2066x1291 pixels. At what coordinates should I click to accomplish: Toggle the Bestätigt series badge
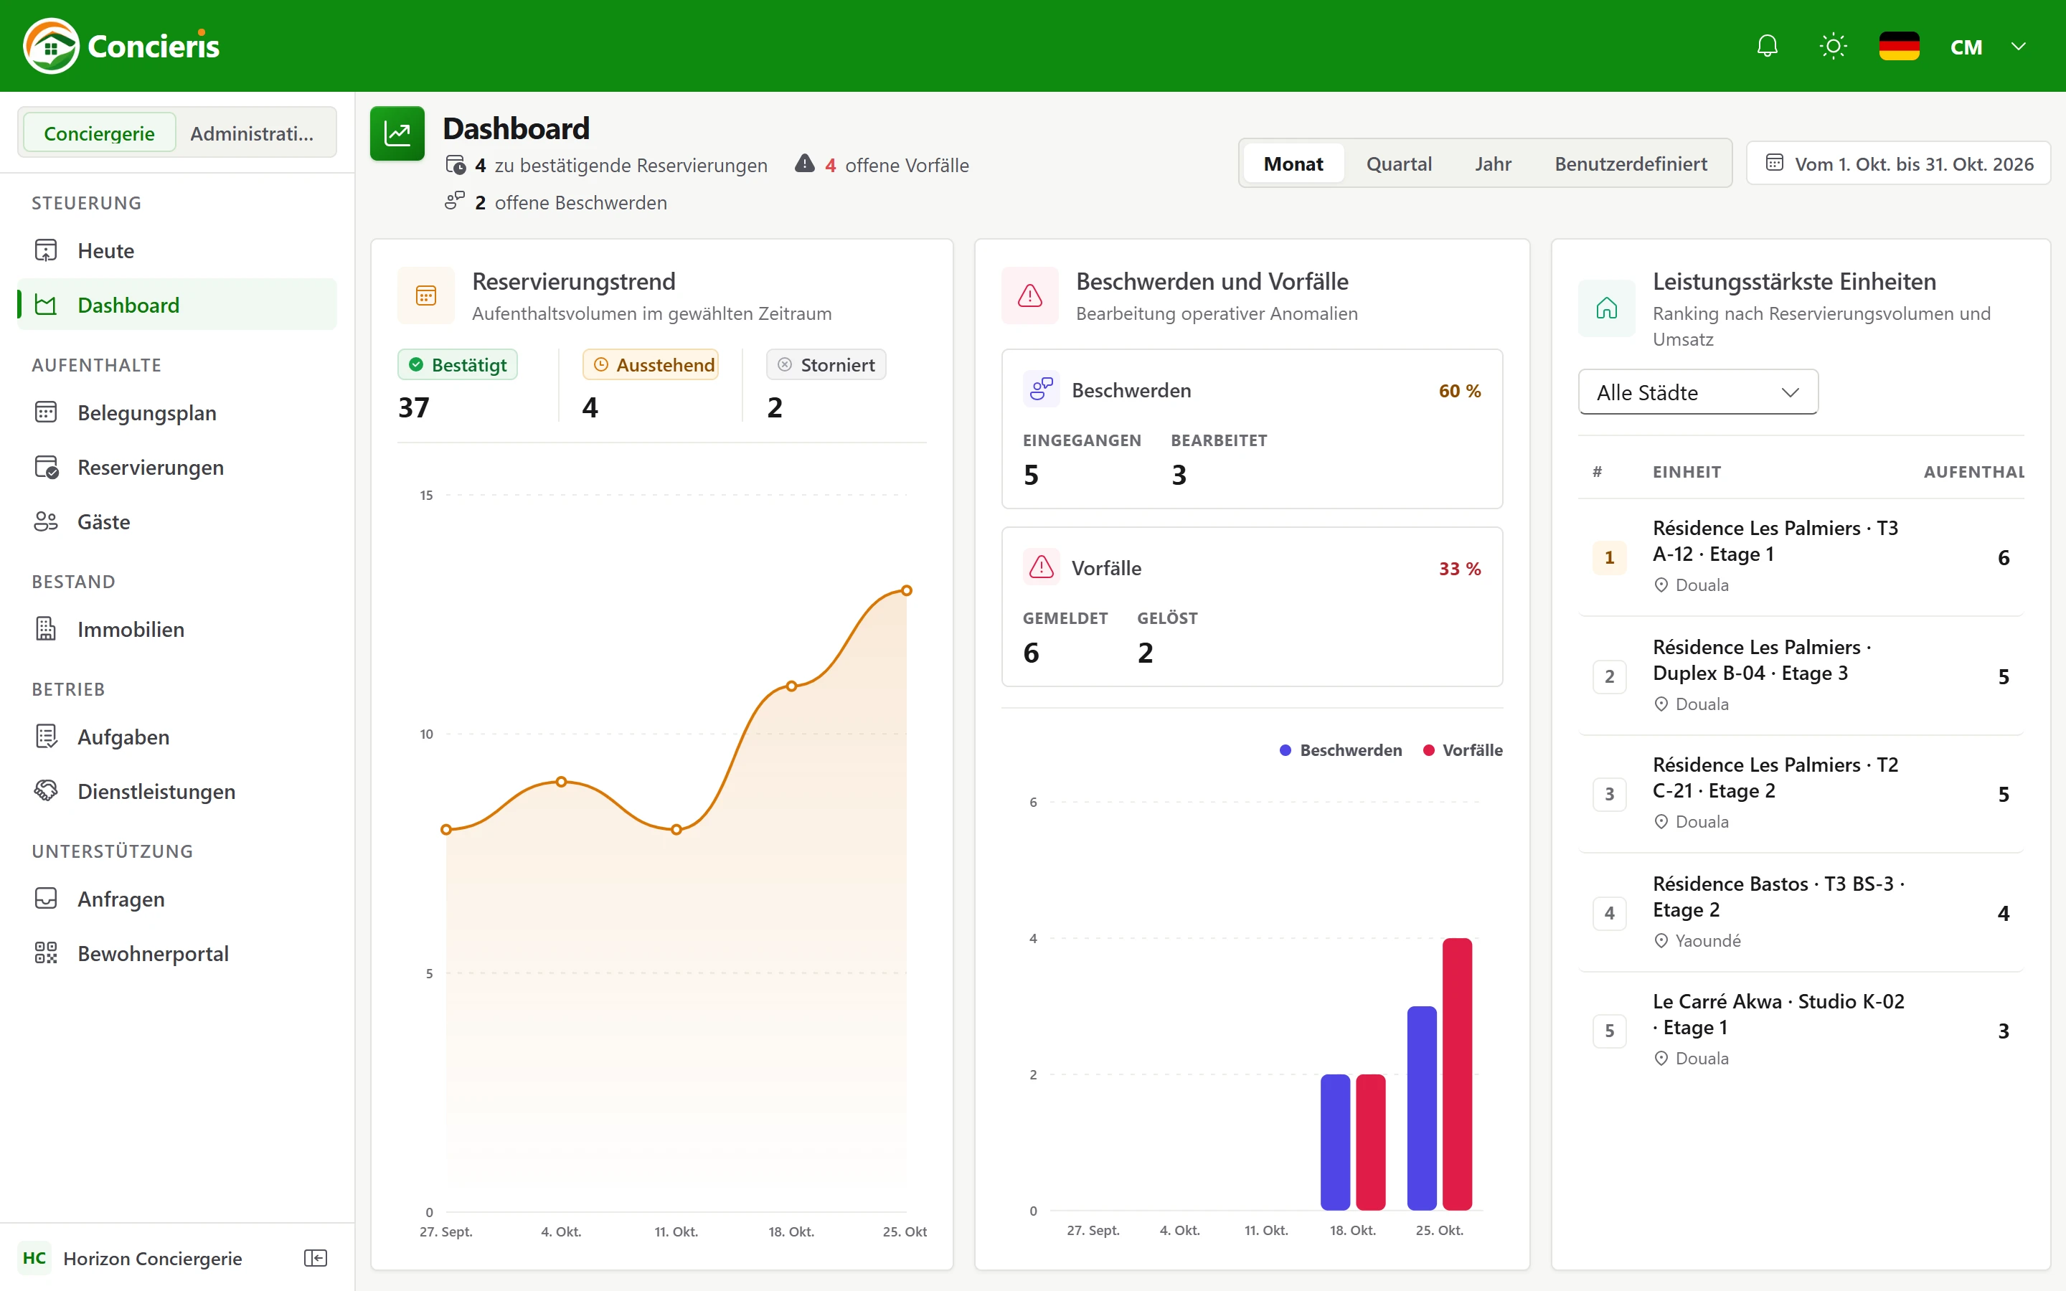(x=458, y=364)
